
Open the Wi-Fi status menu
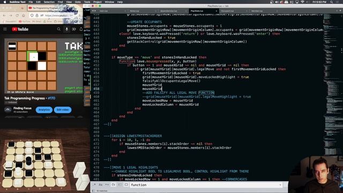(302, 2)
